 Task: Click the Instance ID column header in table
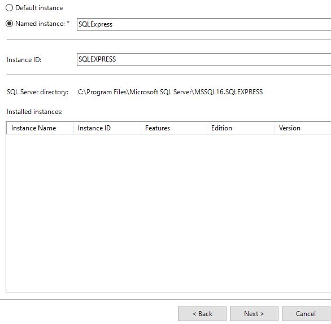tap(107, 128)
